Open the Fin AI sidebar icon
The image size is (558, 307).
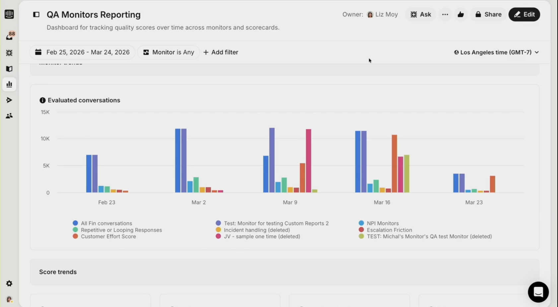pos(9,53)
